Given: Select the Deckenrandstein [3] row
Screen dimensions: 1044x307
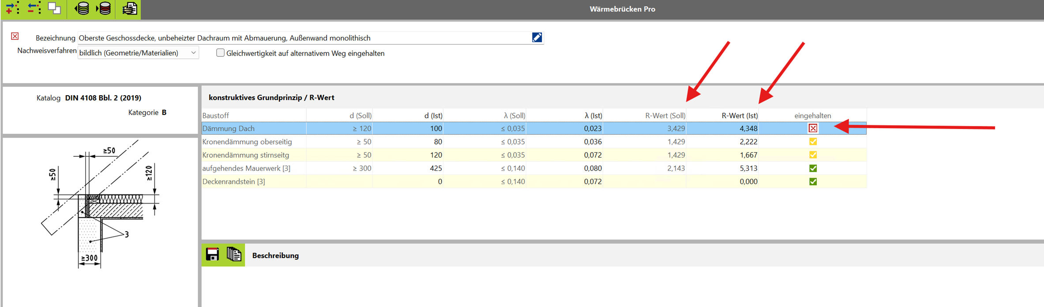Looking at the screenshot, I should (234, 181).
